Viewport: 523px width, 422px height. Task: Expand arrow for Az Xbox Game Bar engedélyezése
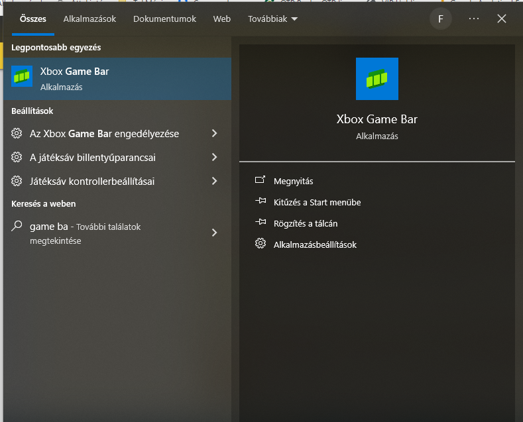click(215, 133)
